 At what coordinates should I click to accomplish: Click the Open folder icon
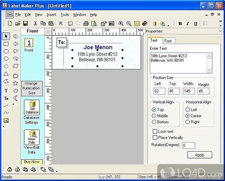[x=18, y=23]
